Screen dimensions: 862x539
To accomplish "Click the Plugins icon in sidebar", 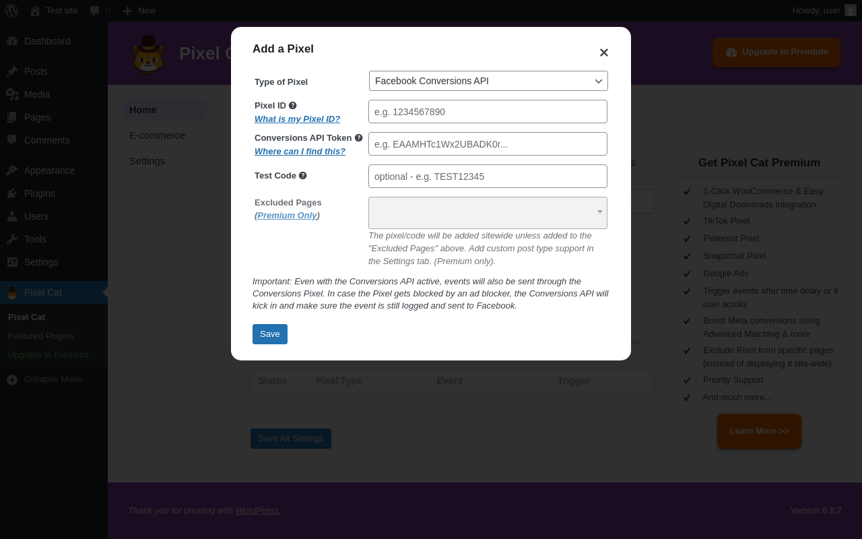I will tap(12, 193).
